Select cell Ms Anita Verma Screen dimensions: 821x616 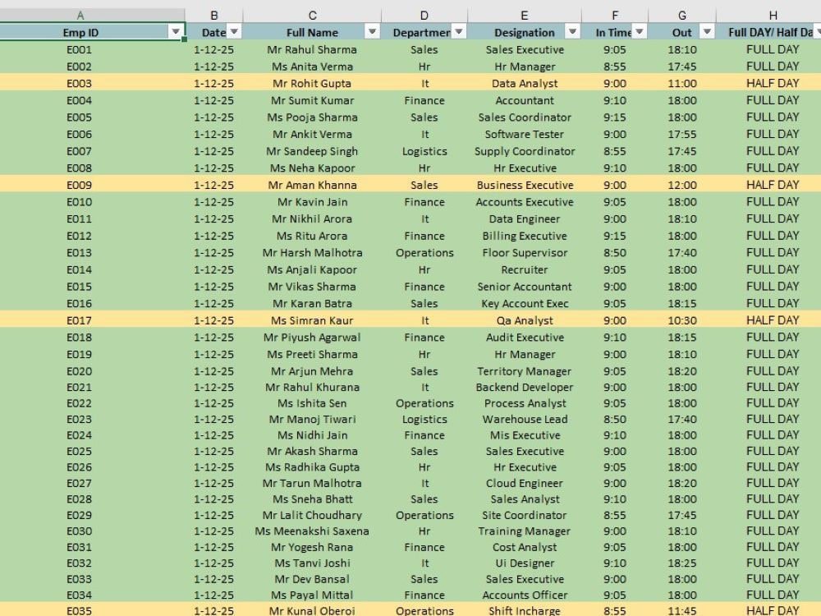pyautogui.click(x=312, y=67)
